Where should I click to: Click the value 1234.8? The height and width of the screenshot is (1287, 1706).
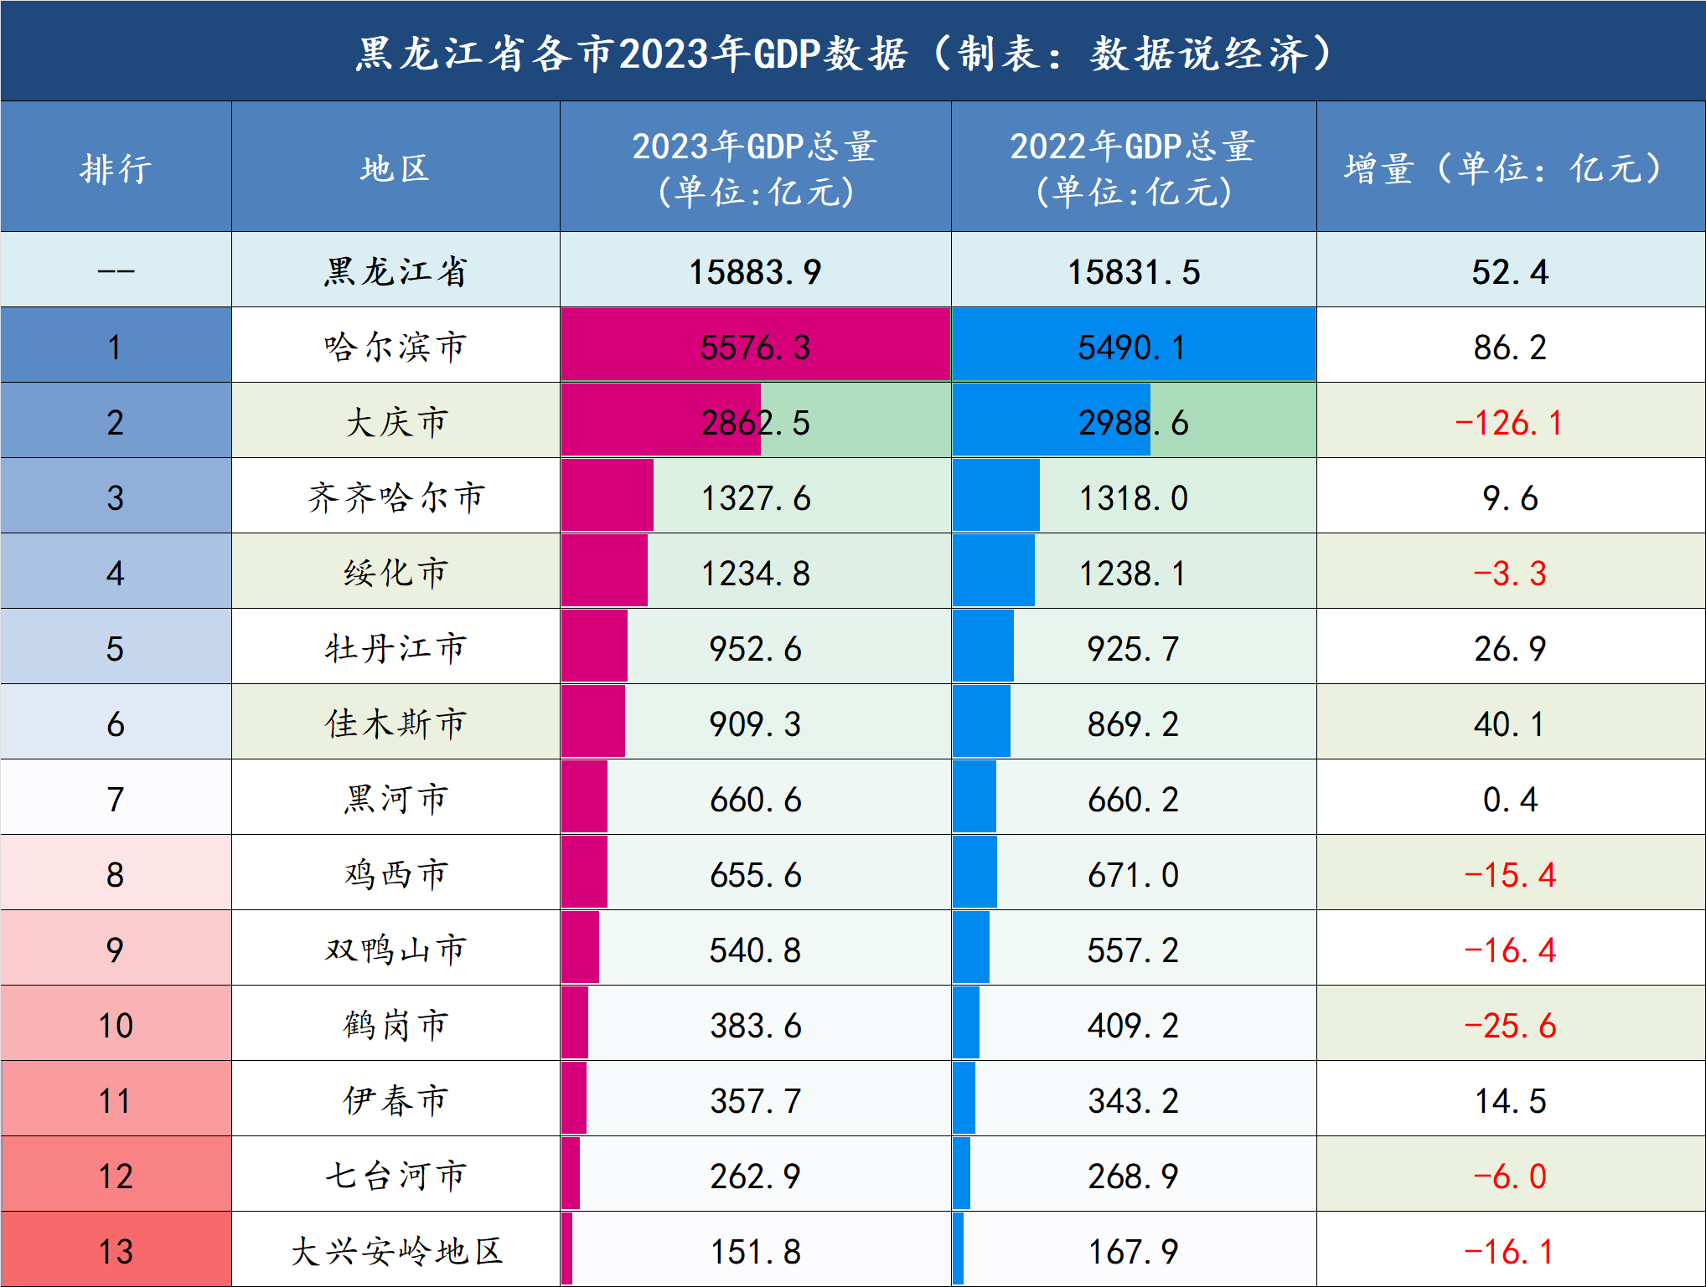pyautogui.click(x=755, y=574)
